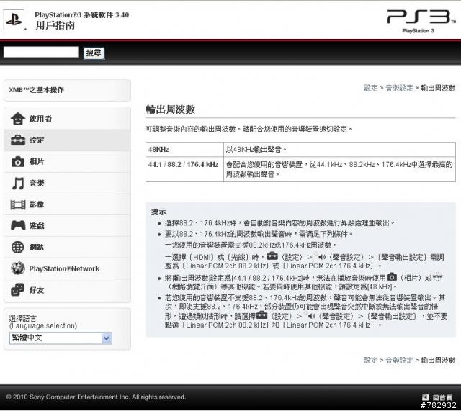Click the 網路 globe icon

tap(17, 247)
